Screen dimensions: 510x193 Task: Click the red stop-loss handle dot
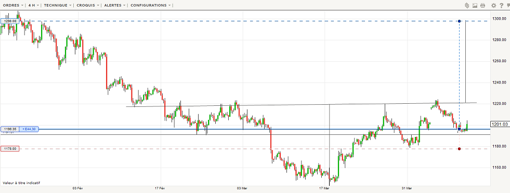tap(459, 149)
